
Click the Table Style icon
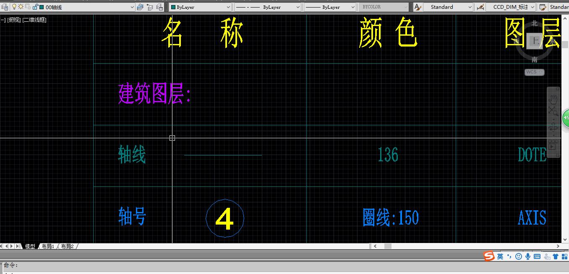coord(543,7)
